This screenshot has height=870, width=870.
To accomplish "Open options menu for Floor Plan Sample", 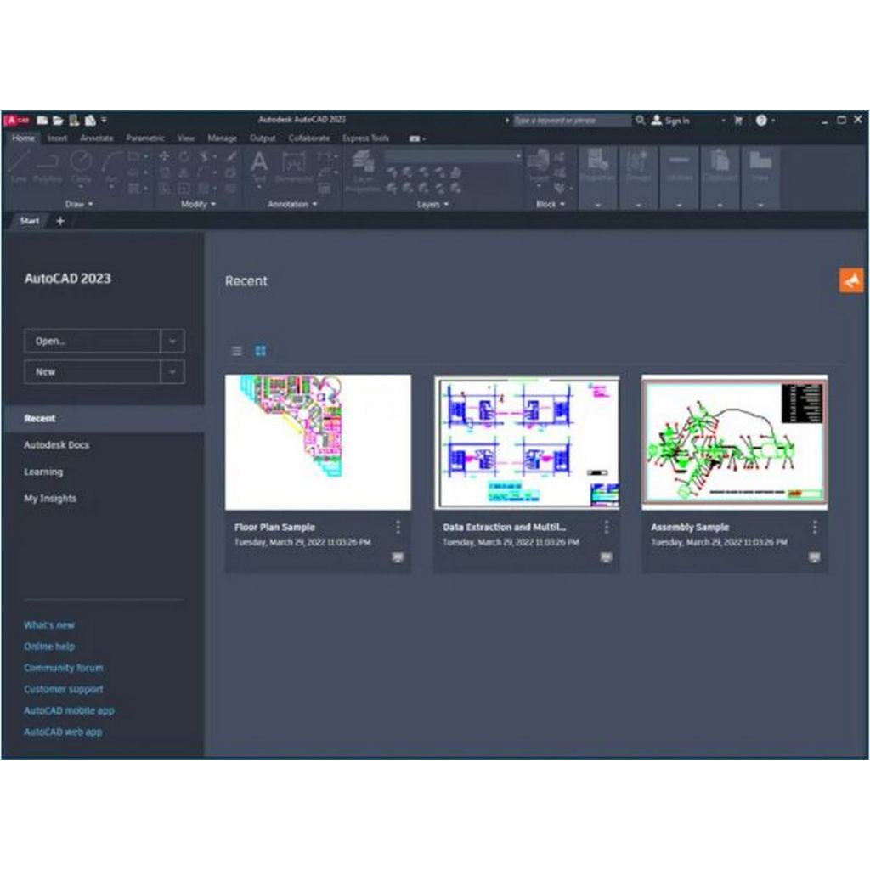I will tap(398, 527).
